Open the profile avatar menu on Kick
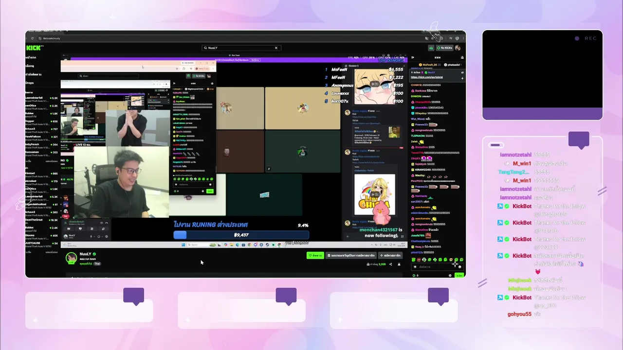This screenshot has width=623, height=350. (458, 48)
